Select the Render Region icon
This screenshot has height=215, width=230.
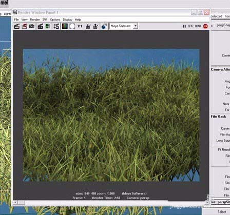coord(24,26)
